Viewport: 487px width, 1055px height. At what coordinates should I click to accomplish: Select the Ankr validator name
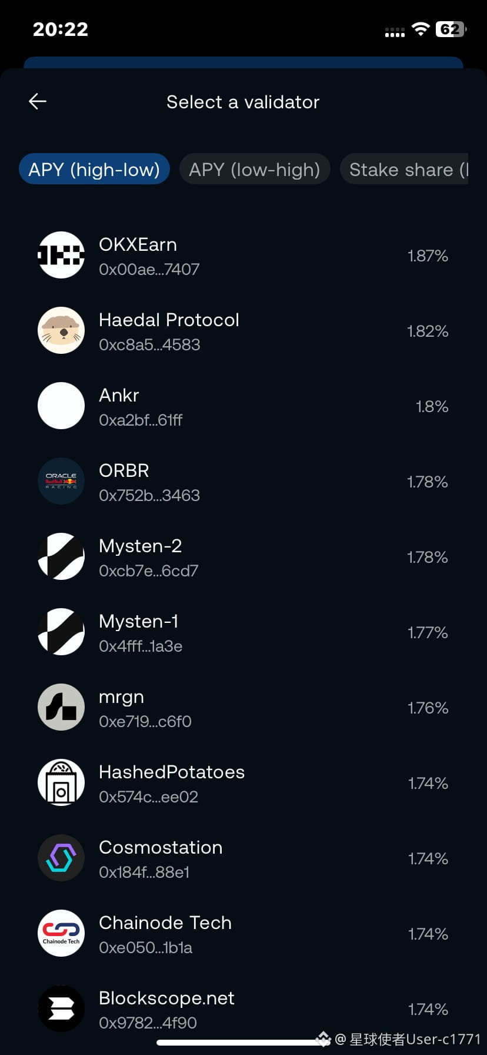[x=119, y=395]
